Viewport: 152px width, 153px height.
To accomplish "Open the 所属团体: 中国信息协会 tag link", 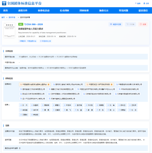I will 28,41.
